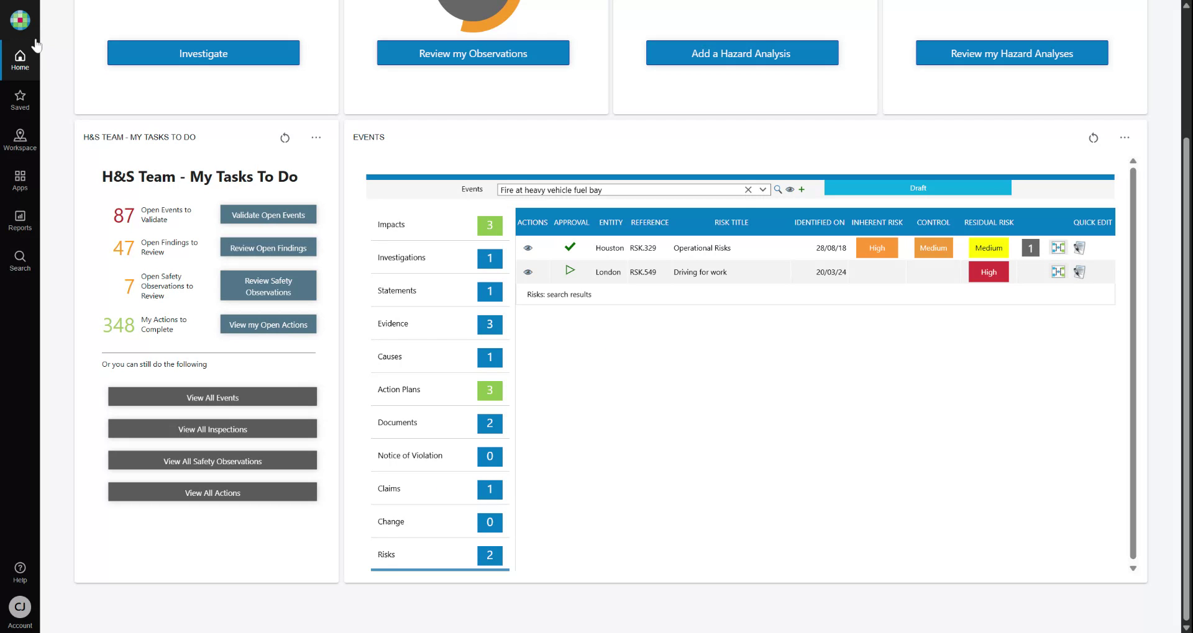1193x633 pixels.
Task: Click the Saved star icon in the sidebar
Action: click(x=20, y=99)
